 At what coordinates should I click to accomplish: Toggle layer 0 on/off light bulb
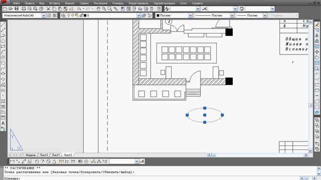point(69,15)
